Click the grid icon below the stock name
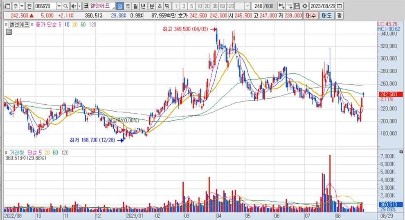405x220 pixels. point(8,32)
